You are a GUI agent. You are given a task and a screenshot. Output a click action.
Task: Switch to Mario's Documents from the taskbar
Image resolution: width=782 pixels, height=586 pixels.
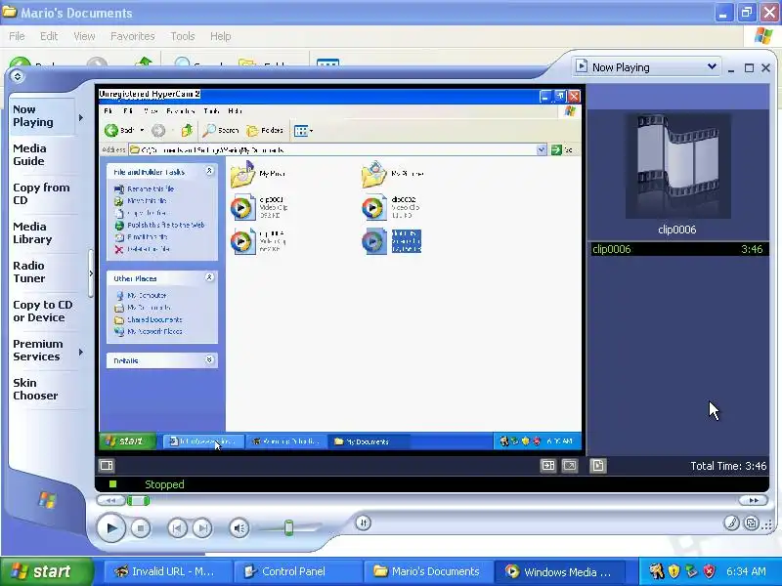click(427, 571)
